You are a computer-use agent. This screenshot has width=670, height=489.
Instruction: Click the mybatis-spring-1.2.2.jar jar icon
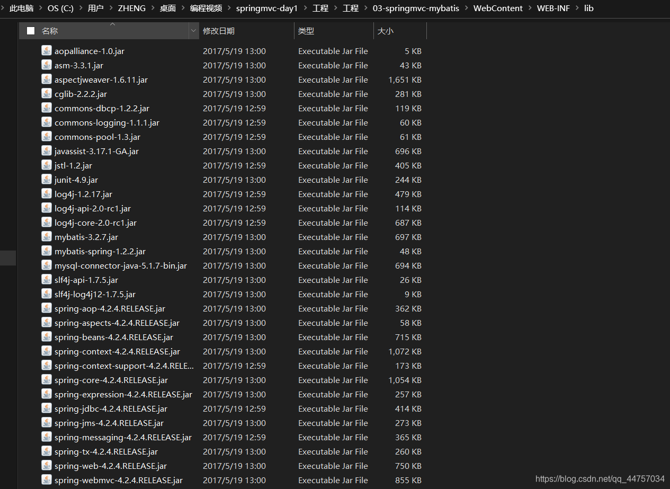47,251
